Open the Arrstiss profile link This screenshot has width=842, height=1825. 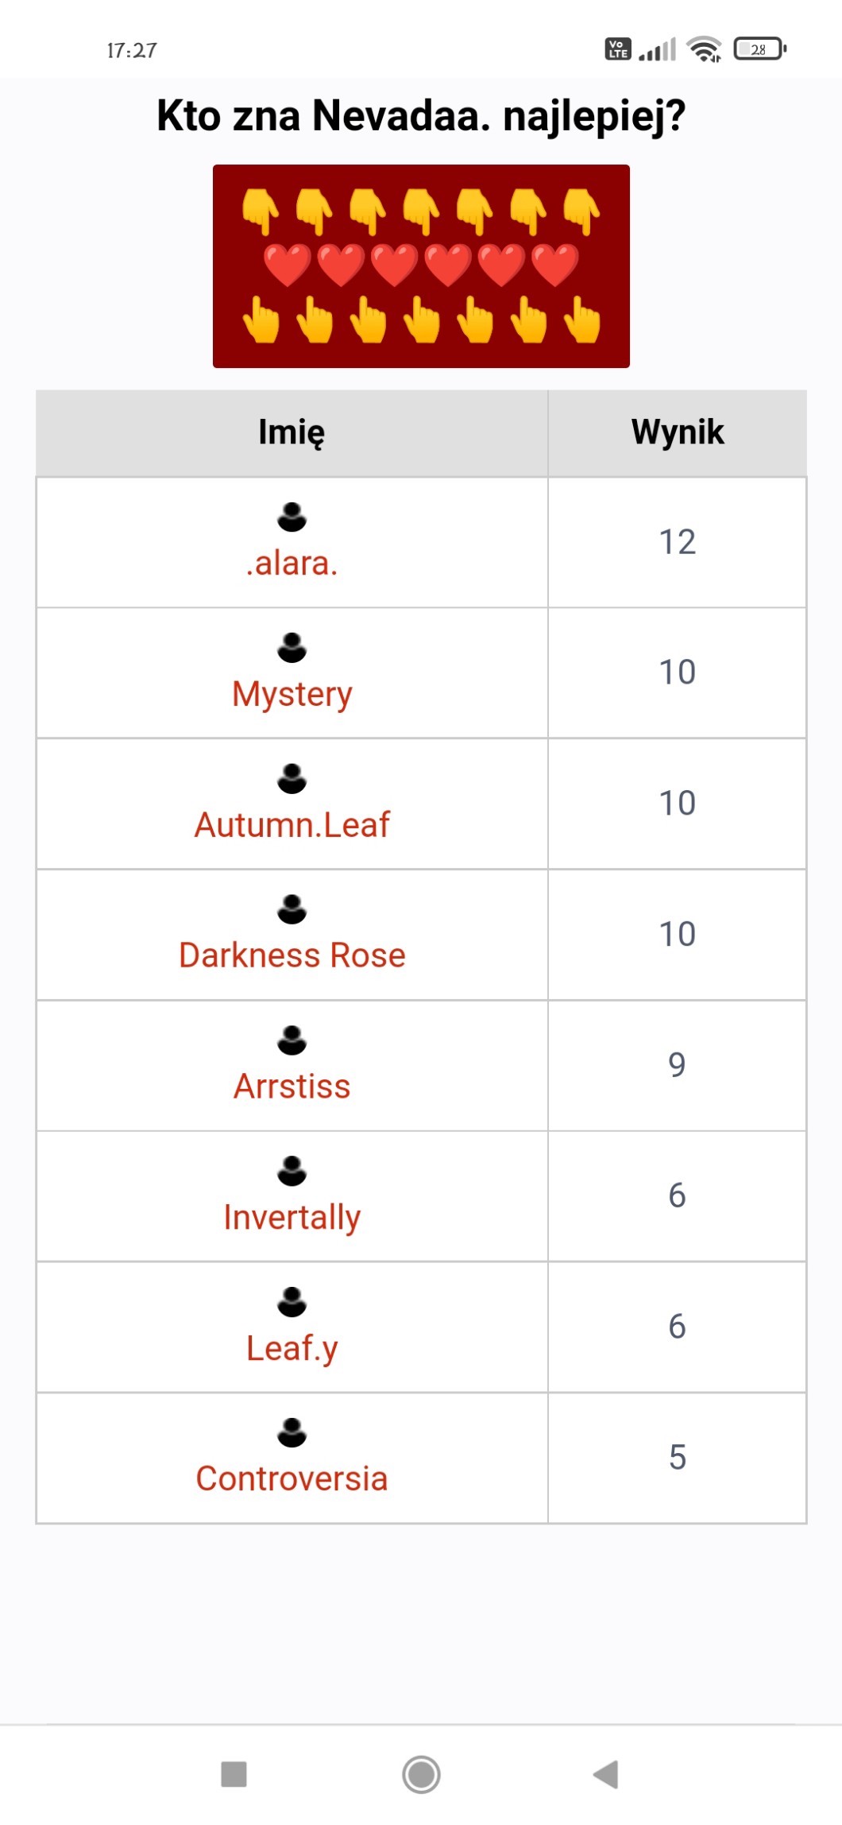point(292,1087)
